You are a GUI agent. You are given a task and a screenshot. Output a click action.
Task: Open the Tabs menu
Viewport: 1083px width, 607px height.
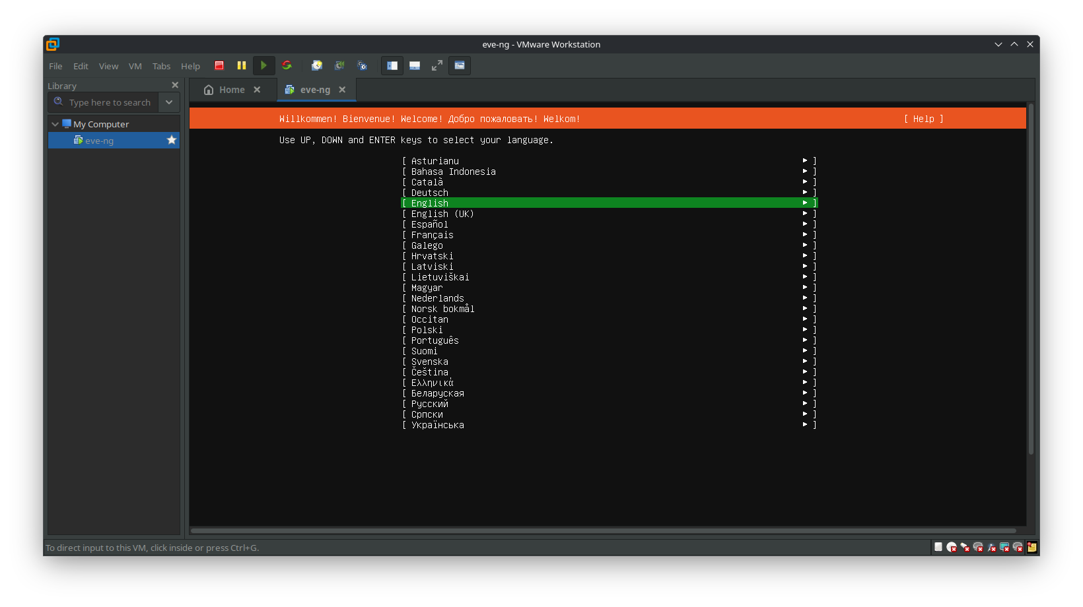[x=161, y=66]
